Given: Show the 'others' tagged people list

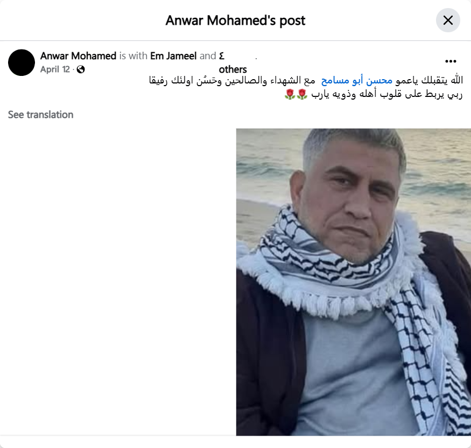Looking at the screenshot, I should point(233,69).
